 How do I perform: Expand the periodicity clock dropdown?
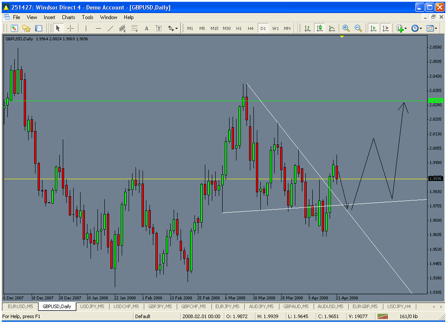pos(416,29)
